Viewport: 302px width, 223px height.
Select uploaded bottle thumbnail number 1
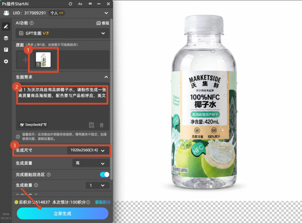(43, 60)
